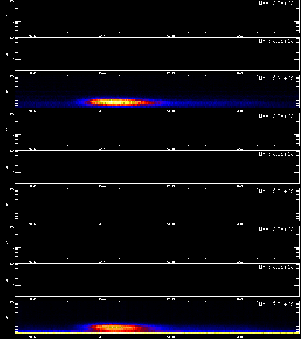The image size is (301, 339).
Task: Click the MAX: 7.5e+00 readout in panel 9F
Action: pos(276,304)
